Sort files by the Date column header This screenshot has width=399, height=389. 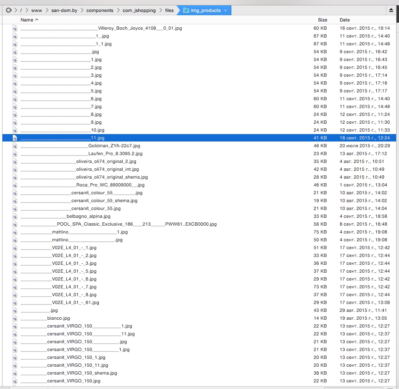coord(345,20)
